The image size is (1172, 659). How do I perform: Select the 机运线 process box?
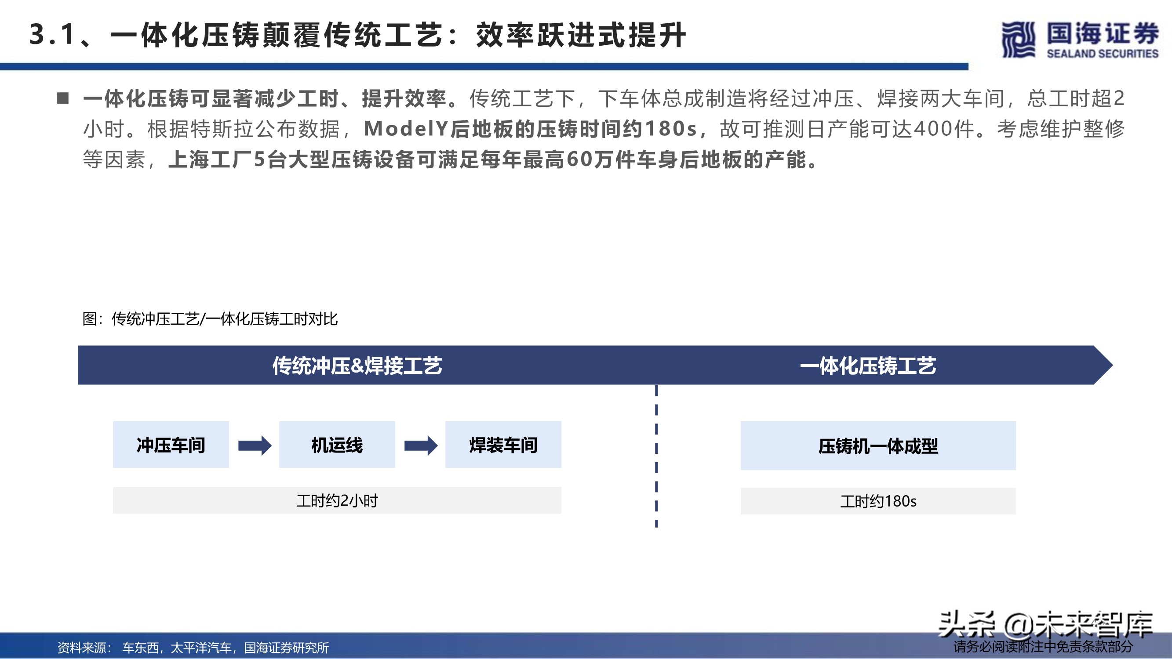click(x=337, y=445)
